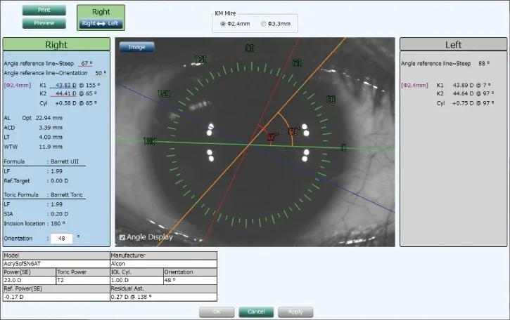This screenshot has width=510, height=320.
Task: Click the WTW value 11.9 mm
Action: tap(51, 147)
